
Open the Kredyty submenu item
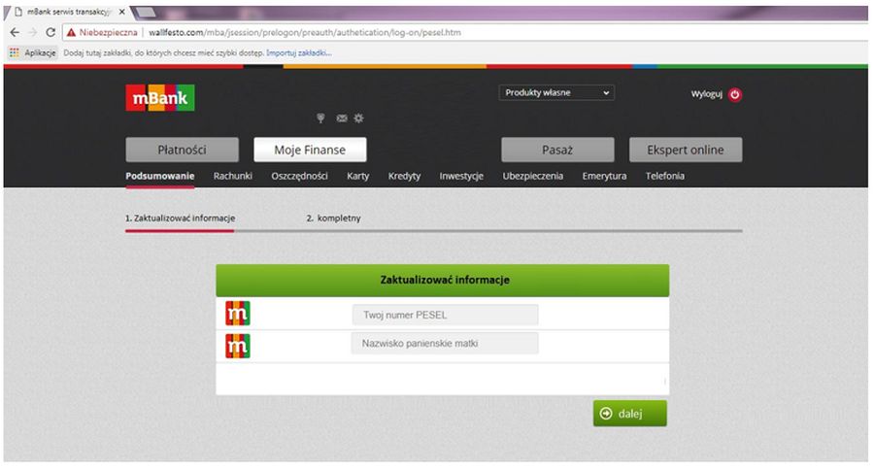coord(404,176)
